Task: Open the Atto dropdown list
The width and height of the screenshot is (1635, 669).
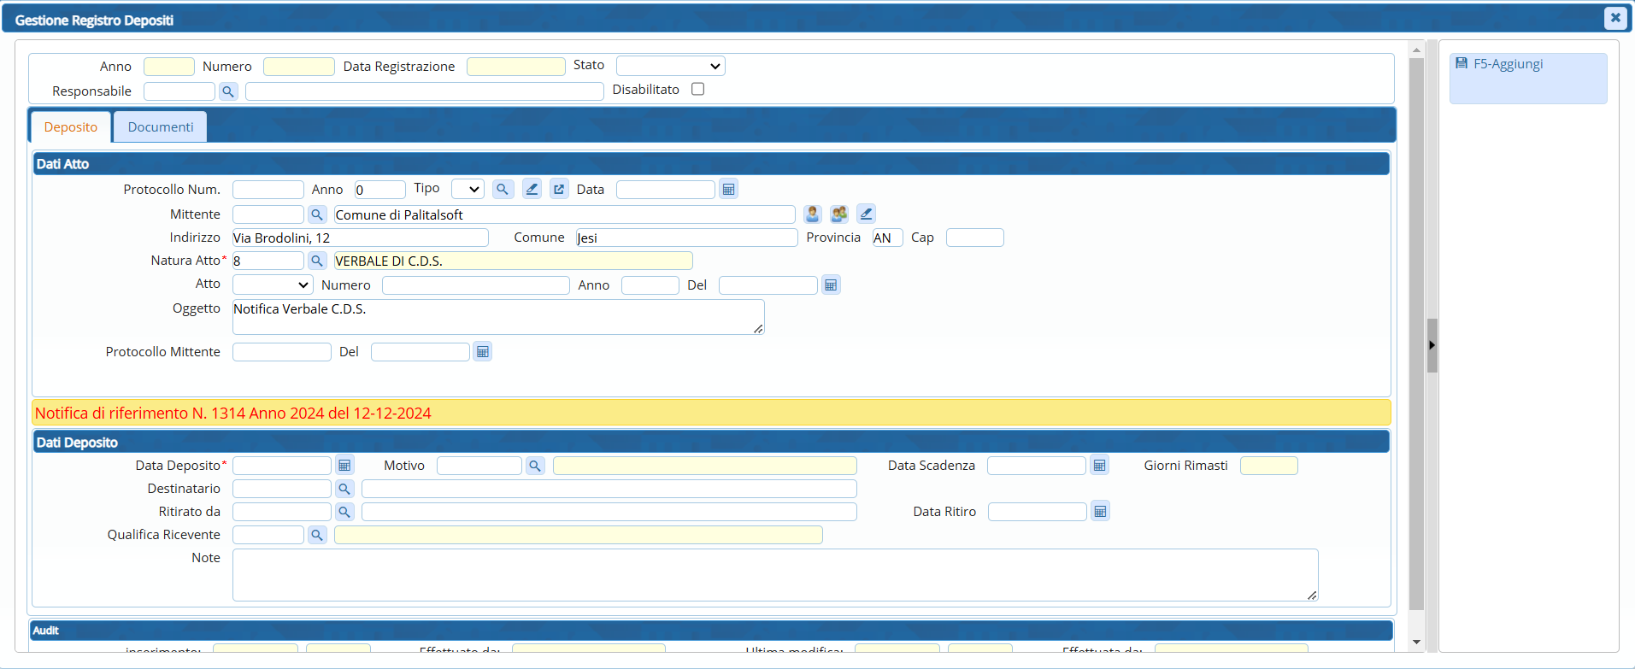Action: tap(272, 285)
